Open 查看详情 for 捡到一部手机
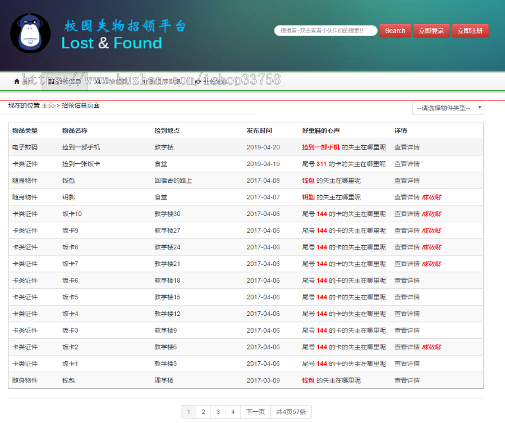The height and width of the screenshot is (423, 505). pos(406,147)
